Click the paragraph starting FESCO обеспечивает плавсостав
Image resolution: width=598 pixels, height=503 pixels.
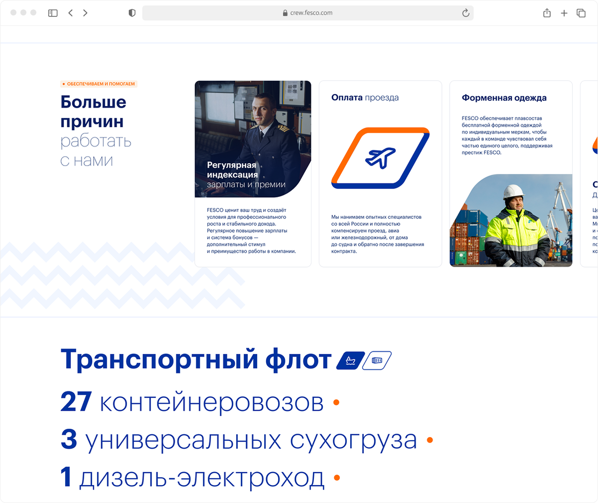click(x=507, y=136)
